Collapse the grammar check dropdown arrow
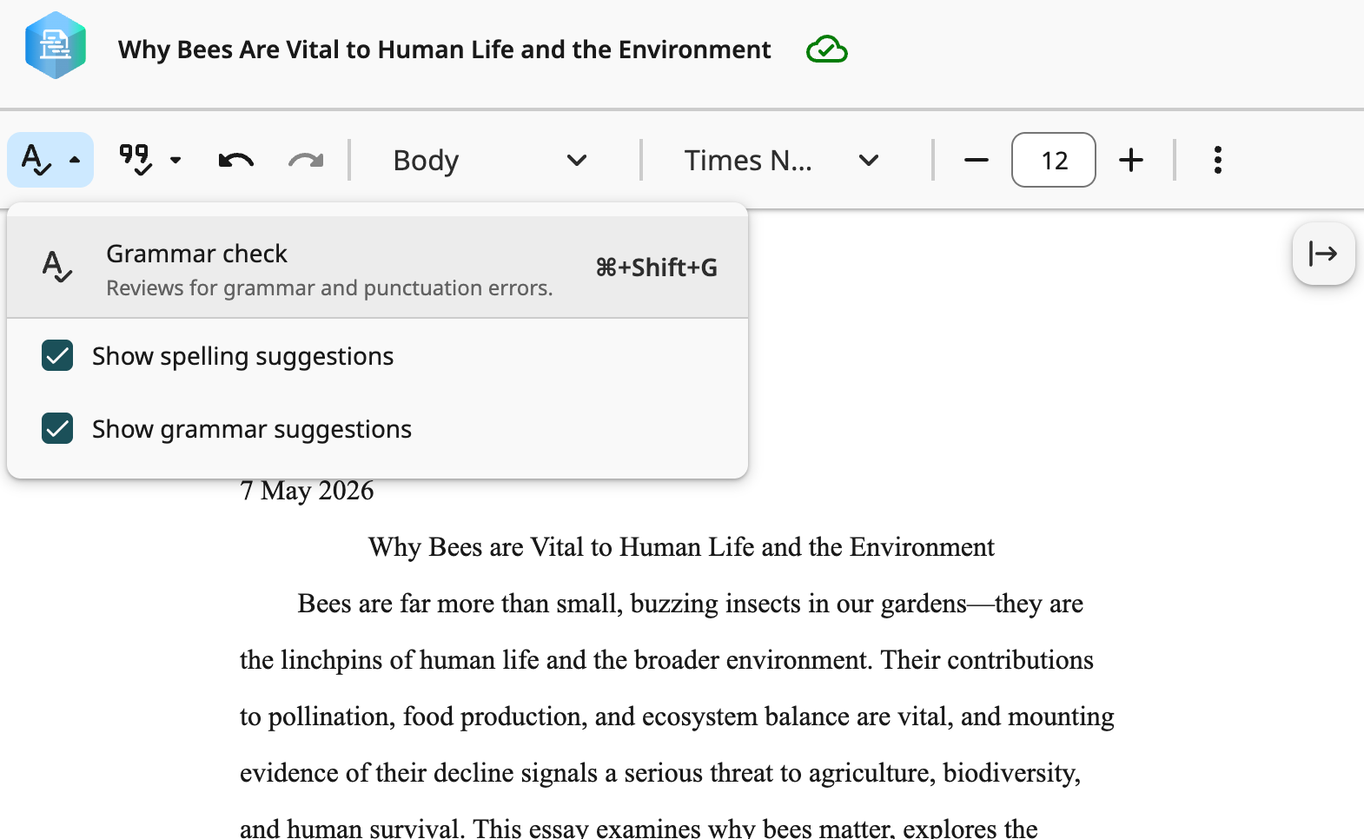This screenshot has width=1364, height=839. point(75,160)
